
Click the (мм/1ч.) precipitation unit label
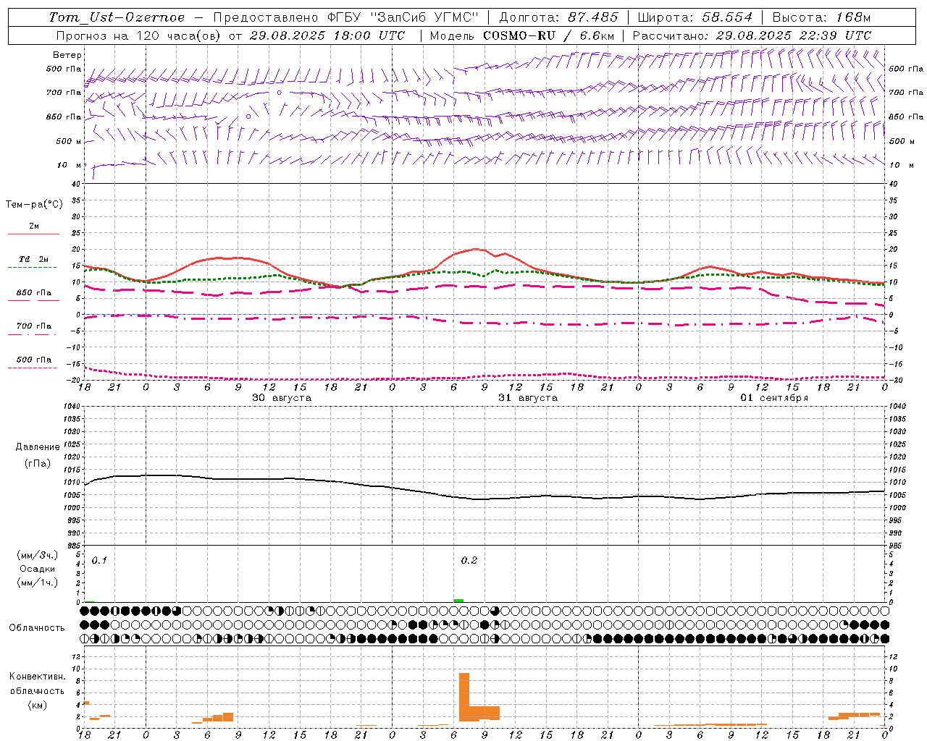pyautogui.click(x=38, y=583)
